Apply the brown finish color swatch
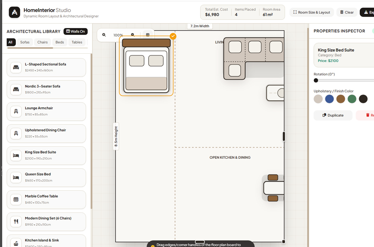Viewport: 374px width, 247px height. [x=341, y=99]
